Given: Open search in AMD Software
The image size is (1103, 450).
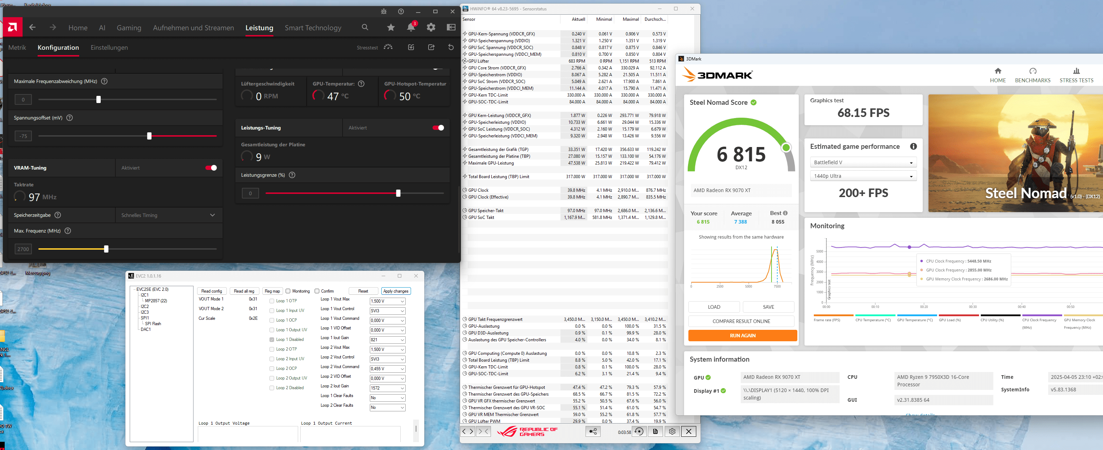Looking at the screenshot, I should [365, 27].
